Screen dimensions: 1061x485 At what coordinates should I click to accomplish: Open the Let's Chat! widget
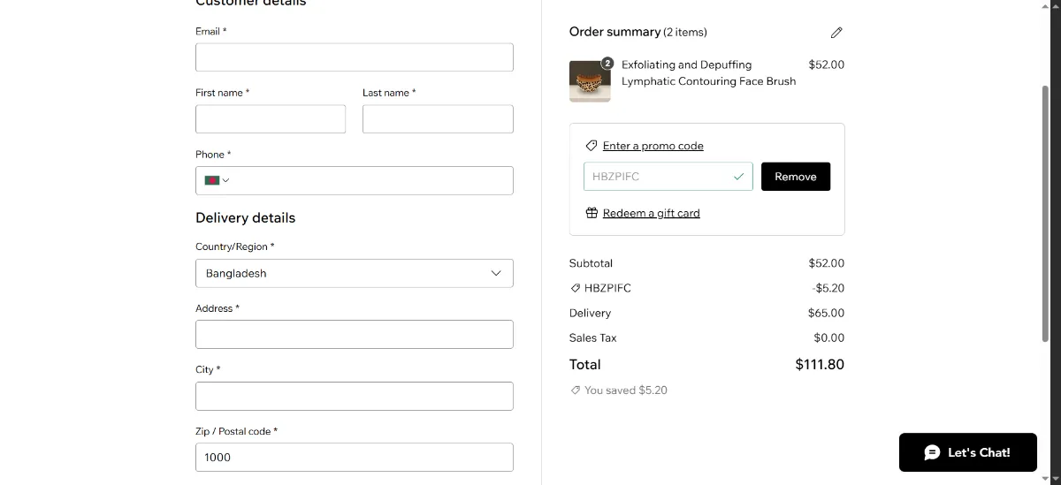tap(968, 452)
